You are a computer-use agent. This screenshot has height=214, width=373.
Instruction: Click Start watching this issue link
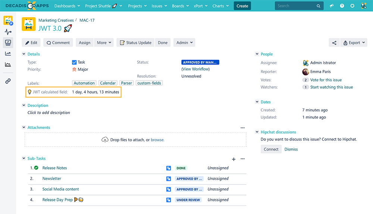click(331, 87)
